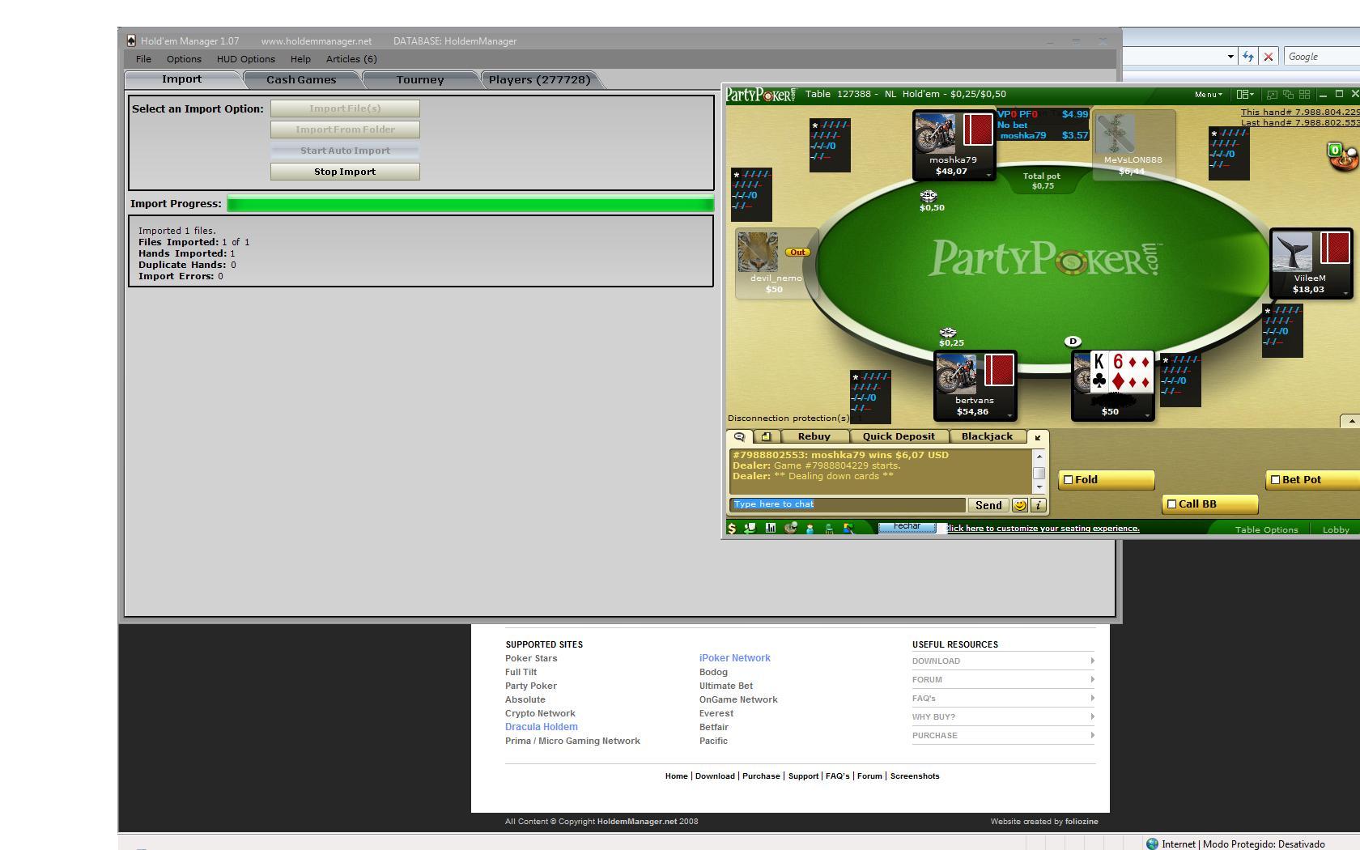Tick the Fold pre-action checkbox
1360x850 pixels.
coord(1068,480)
